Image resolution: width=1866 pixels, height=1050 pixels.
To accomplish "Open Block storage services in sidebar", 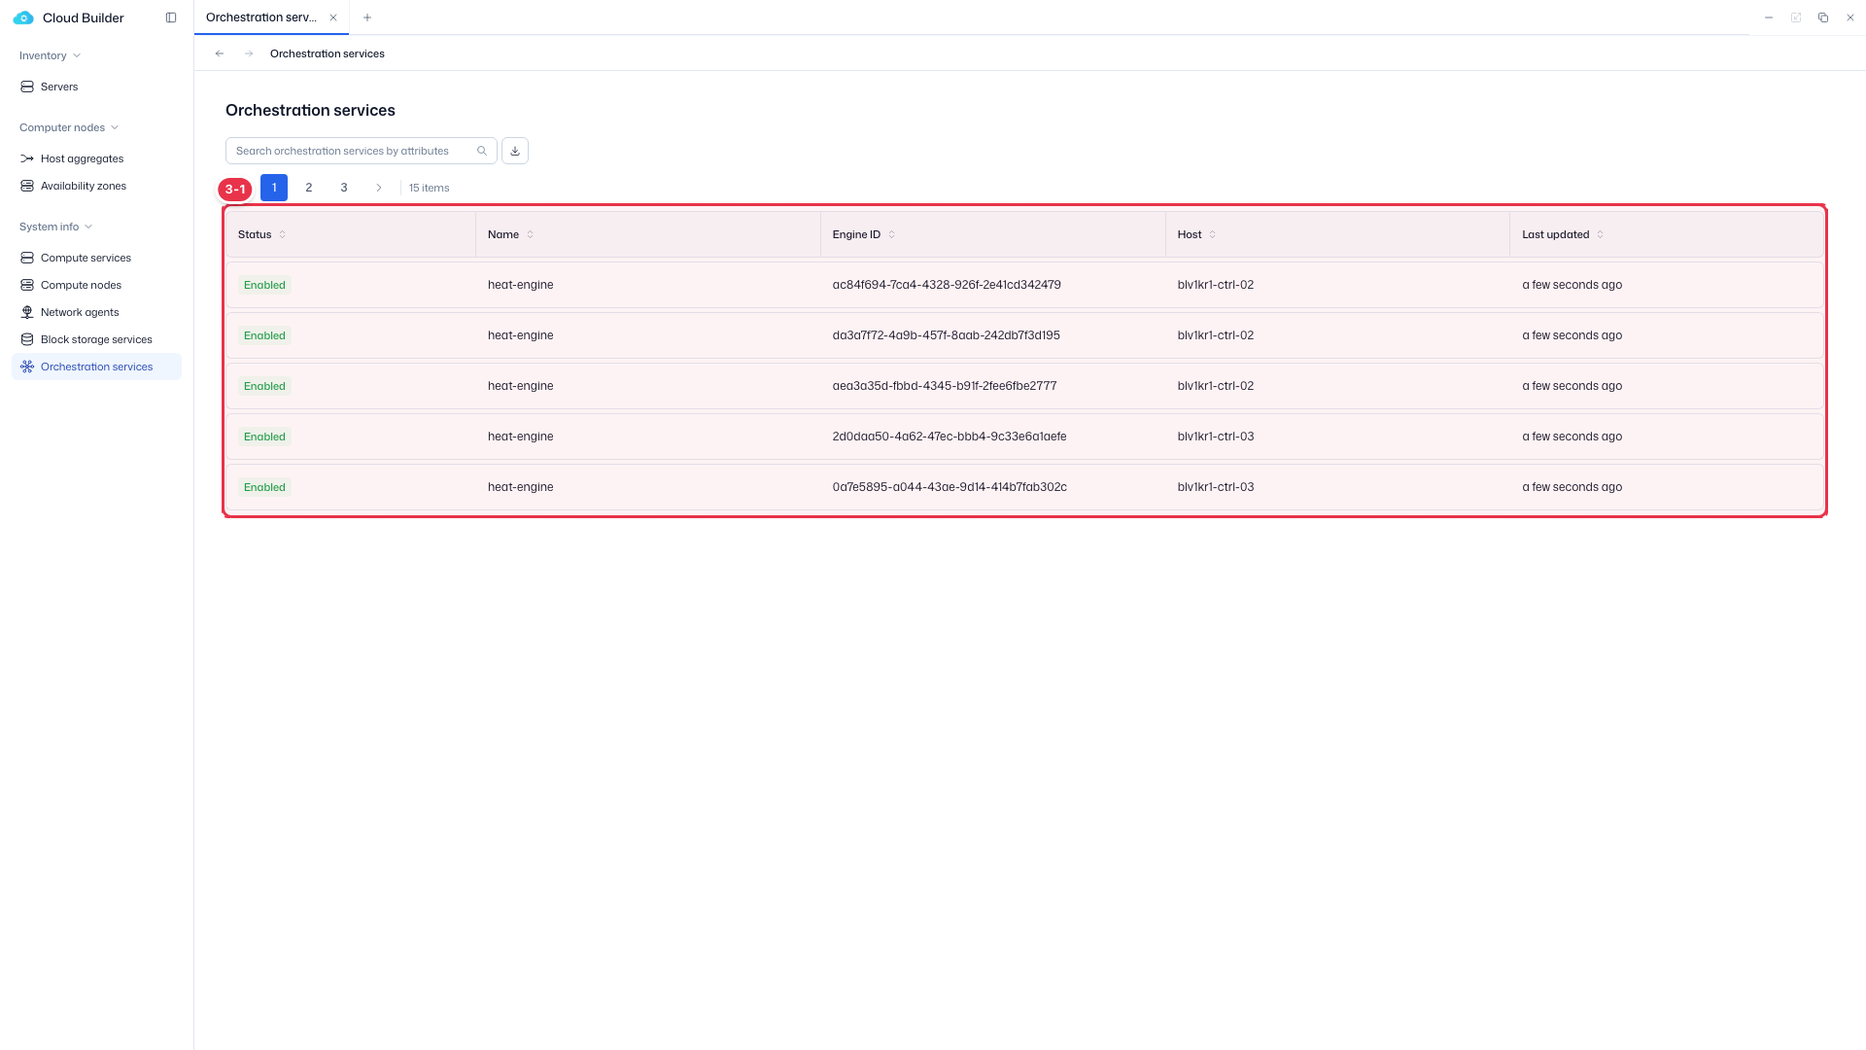I will pyautogui.click(x=96, y=339).
